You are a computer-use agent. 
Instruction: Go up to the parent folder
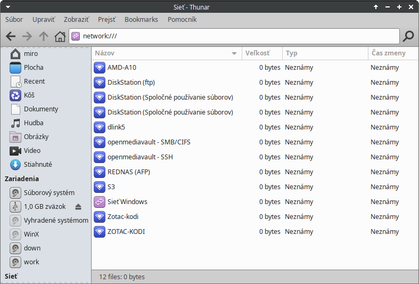(44, 36)
